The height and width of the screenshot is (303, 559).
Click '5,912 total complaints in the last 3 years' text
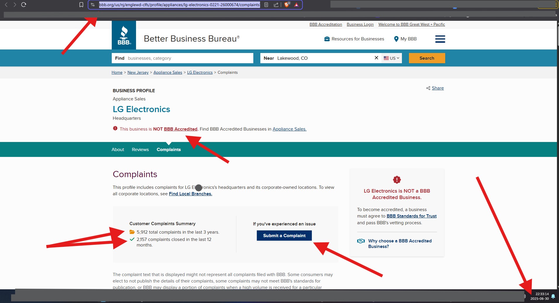(x=178, y=232)
